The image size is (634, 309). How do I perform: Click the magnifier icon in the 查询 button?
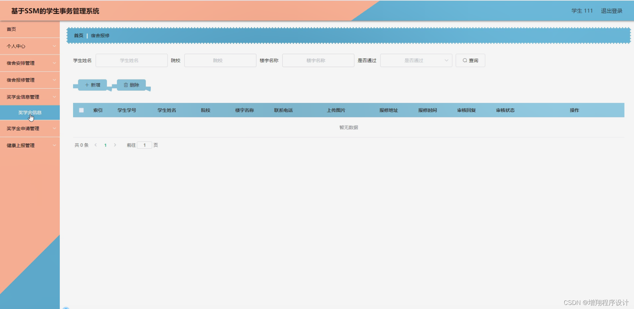click(x=464, y=60)
